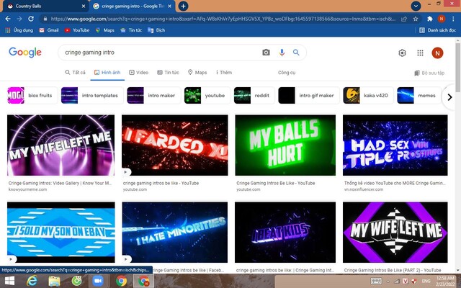Click the page vertical scrollbar

(x=458, y=68)
